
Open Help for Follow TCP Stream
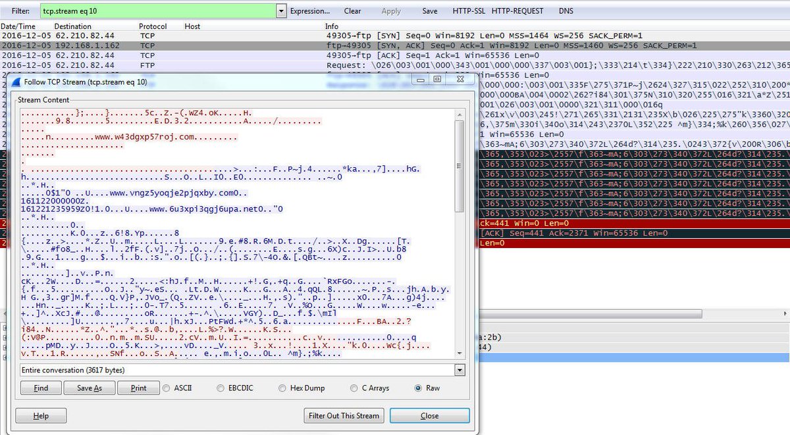click(x=41, y=415)
